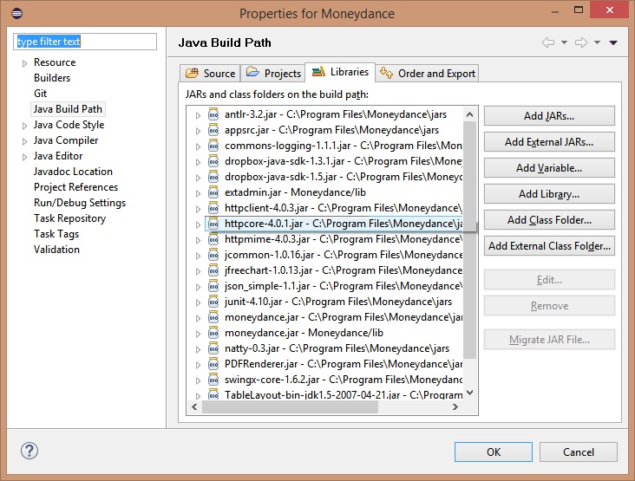This screenshot has width=635, height=481.
Task: Click the jar icon for extadmin.jar
Action: click(x=213, y=192)
